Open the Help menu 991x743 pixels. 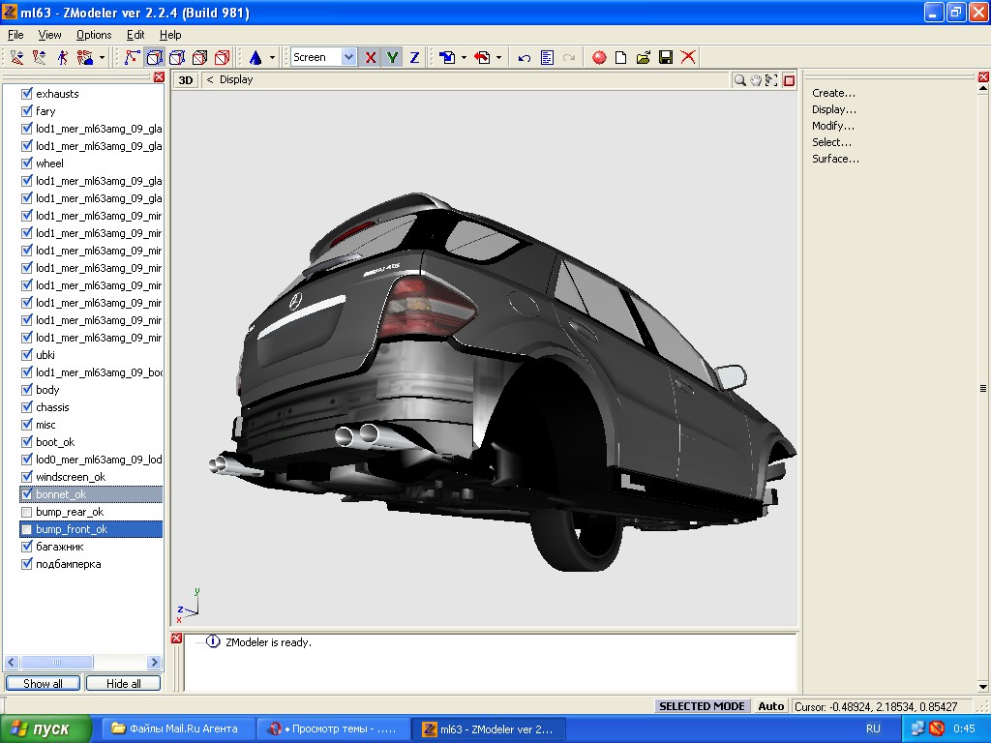point(170,35)
